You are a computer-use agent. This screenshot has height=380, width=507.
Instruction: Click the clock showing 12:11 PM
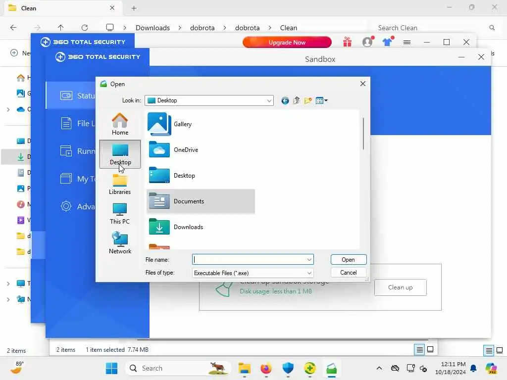[451, 368]
